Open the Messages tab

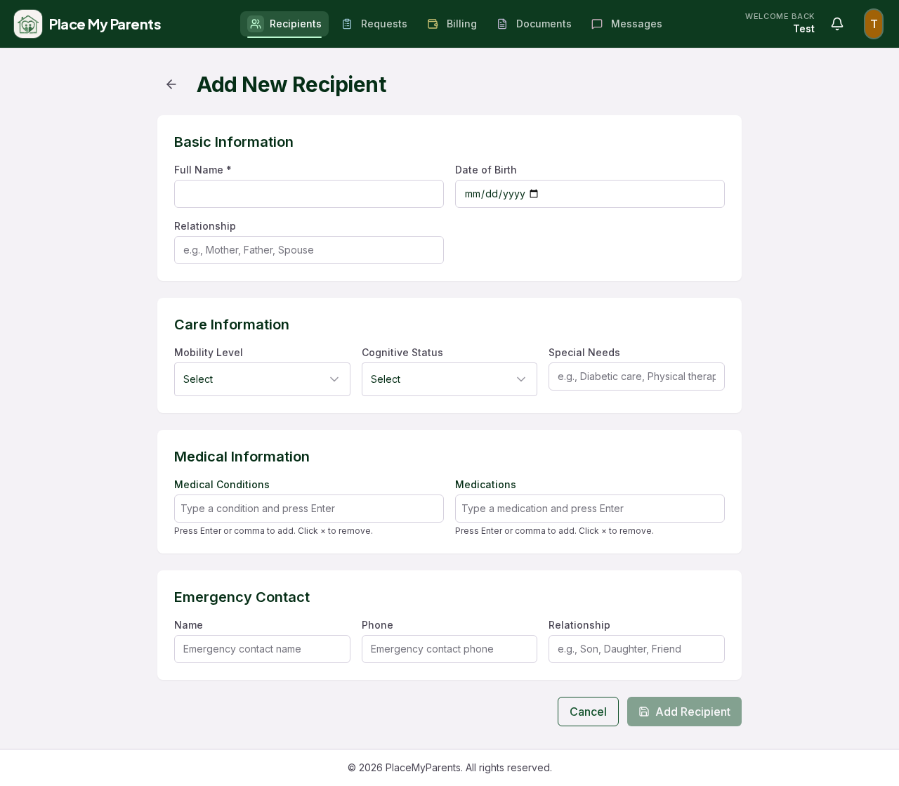(x=627, y=24)
